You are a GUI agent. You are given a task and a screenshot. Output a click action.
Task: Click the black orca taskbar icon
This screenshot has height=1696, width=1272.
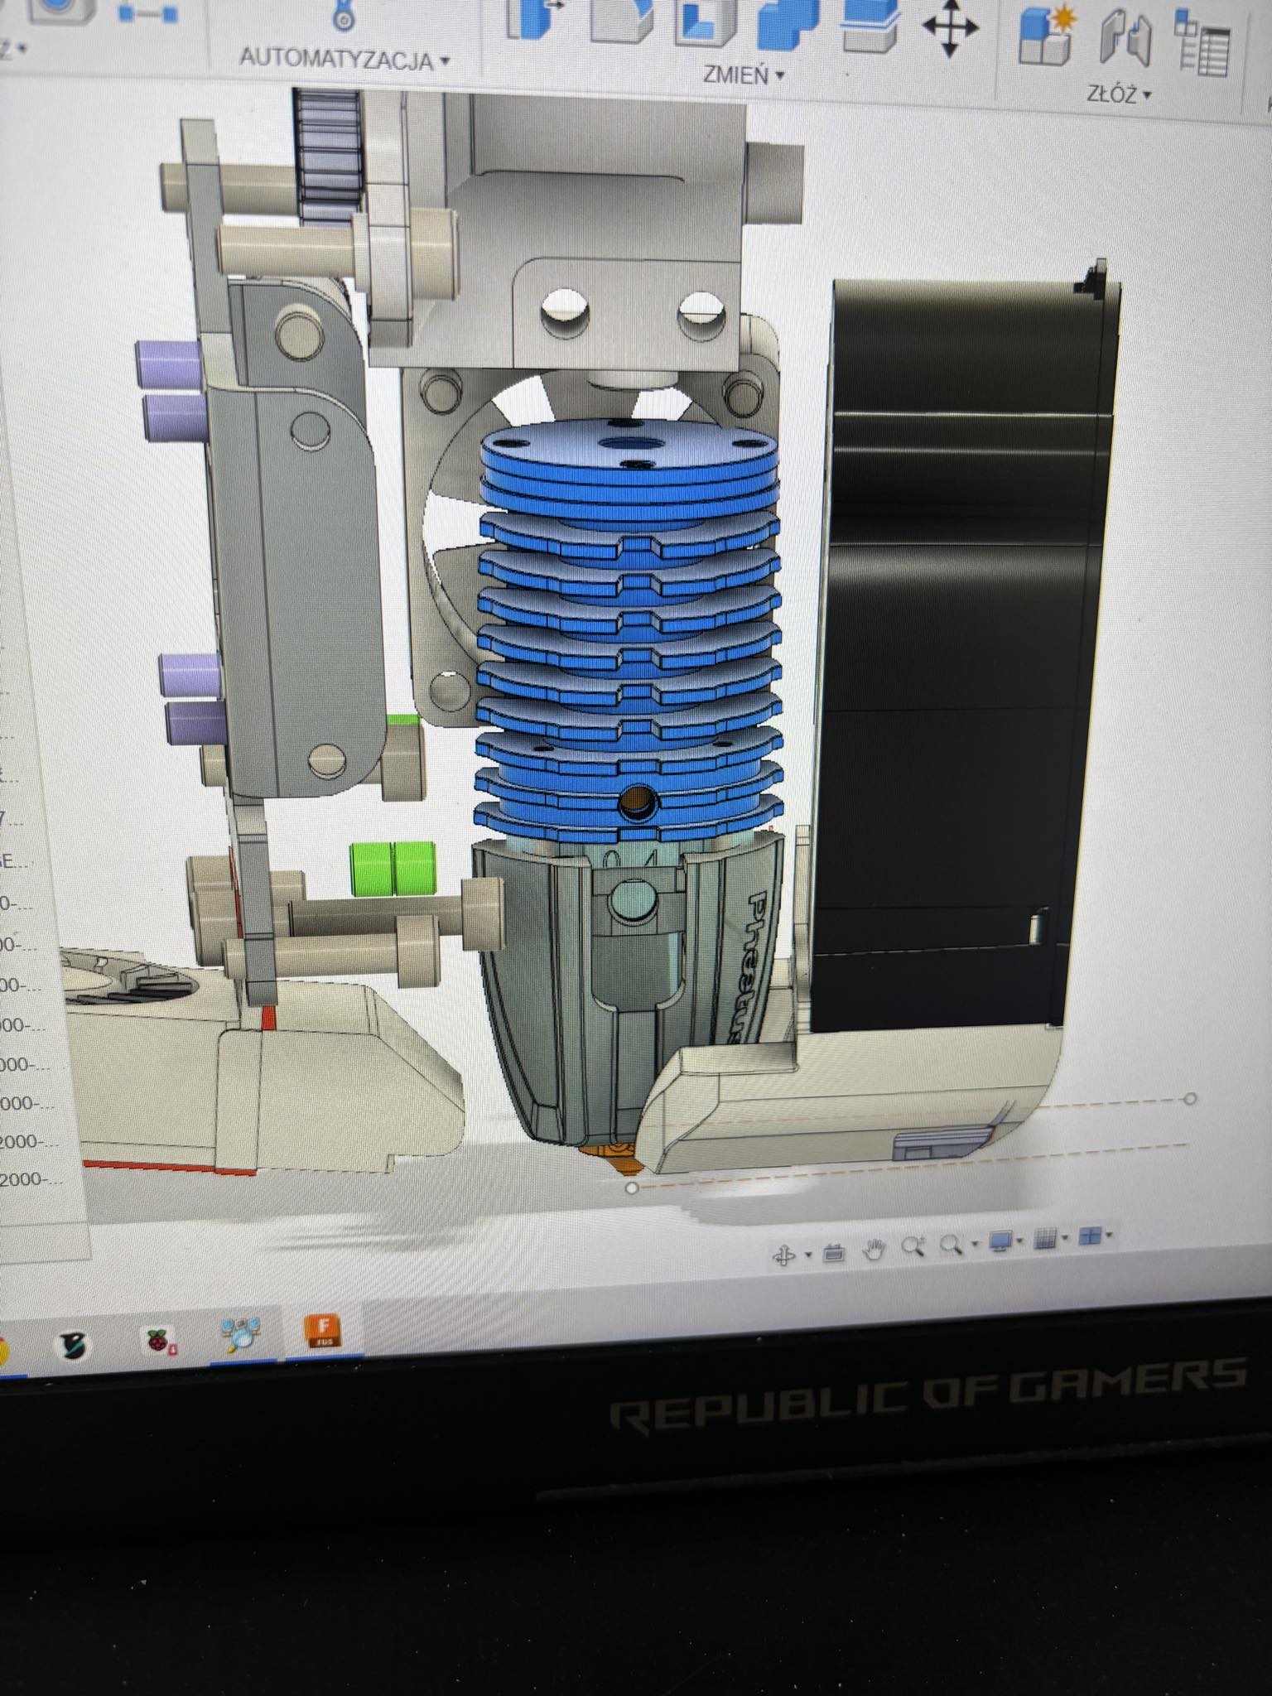(73, 1344)
